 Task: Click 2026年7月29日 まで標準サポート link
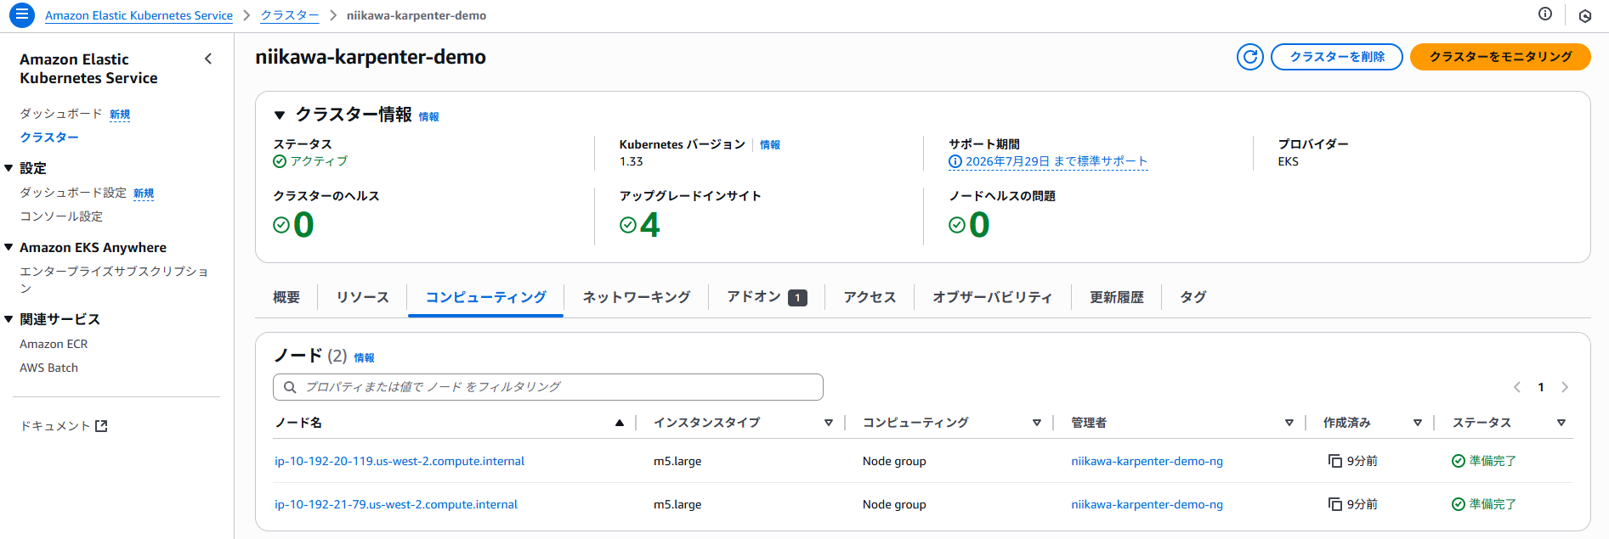1057,161
